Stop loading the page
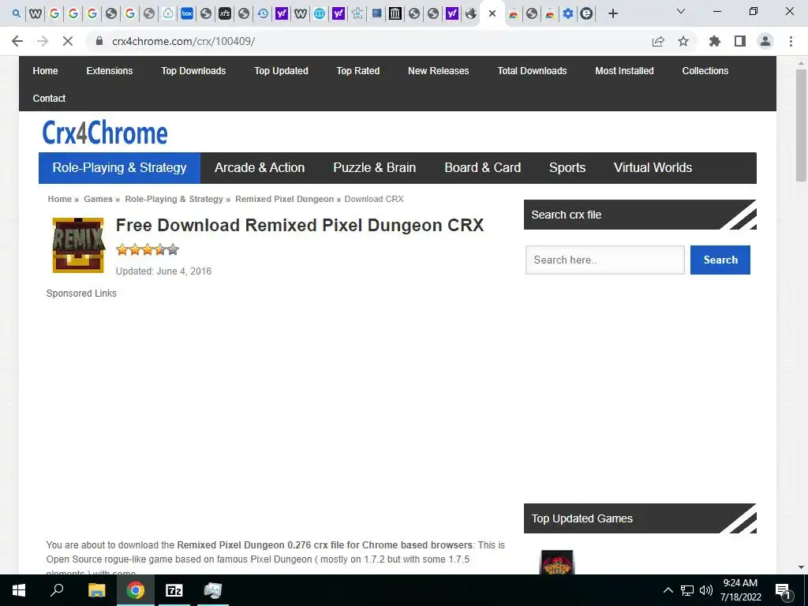The image size is (808, 606). click(x=68, y=41)
